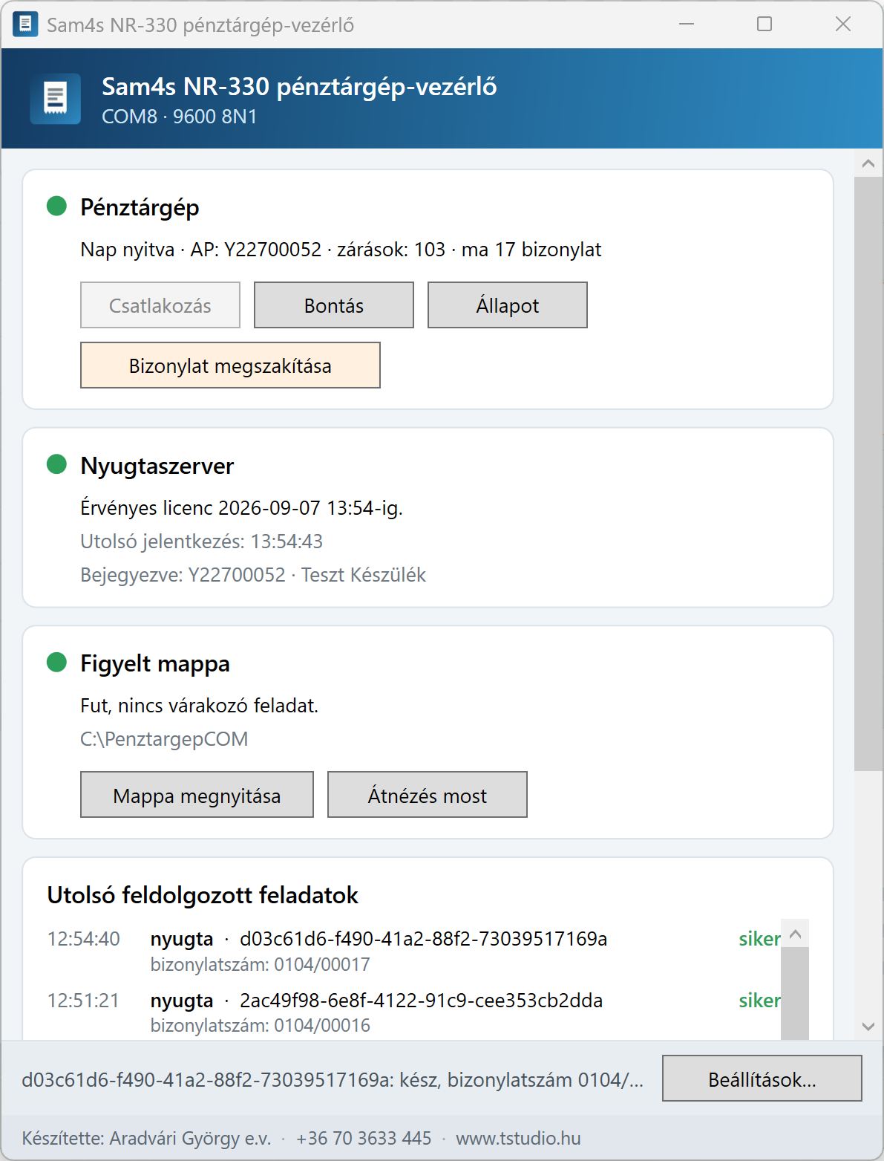Click Bejegyezve: Y22700052 · Teszt Készülék text
884x1161 pixels.
[253, 575]
